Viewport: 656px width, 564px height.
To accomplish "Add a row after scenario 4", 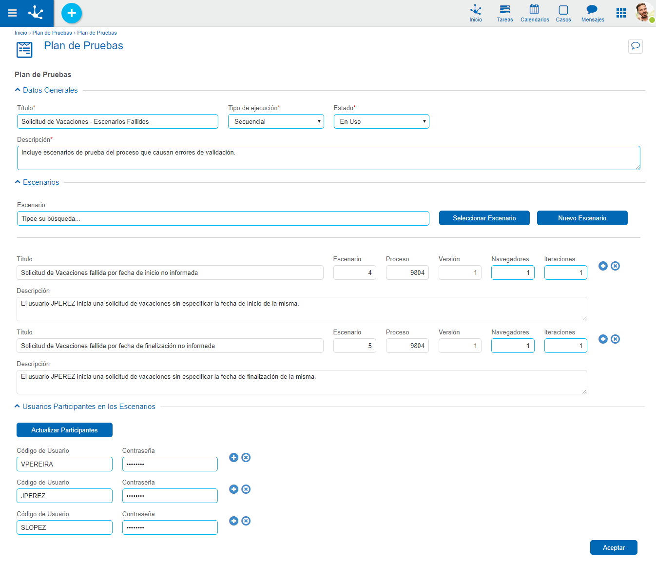I will pyautogui.click(x=603, y=266).
